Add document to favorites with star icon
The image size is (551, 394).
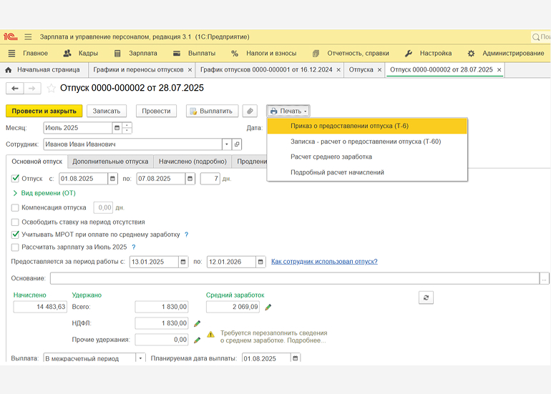52,88
